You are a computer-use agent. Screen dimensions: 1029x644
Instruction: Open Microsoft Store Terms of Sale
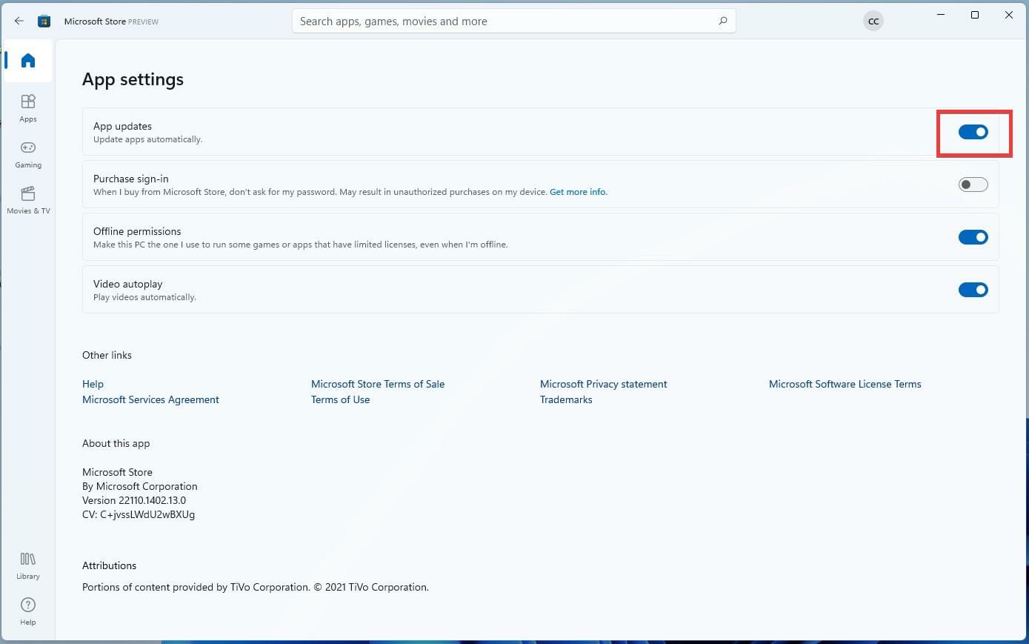click(378, 384)
